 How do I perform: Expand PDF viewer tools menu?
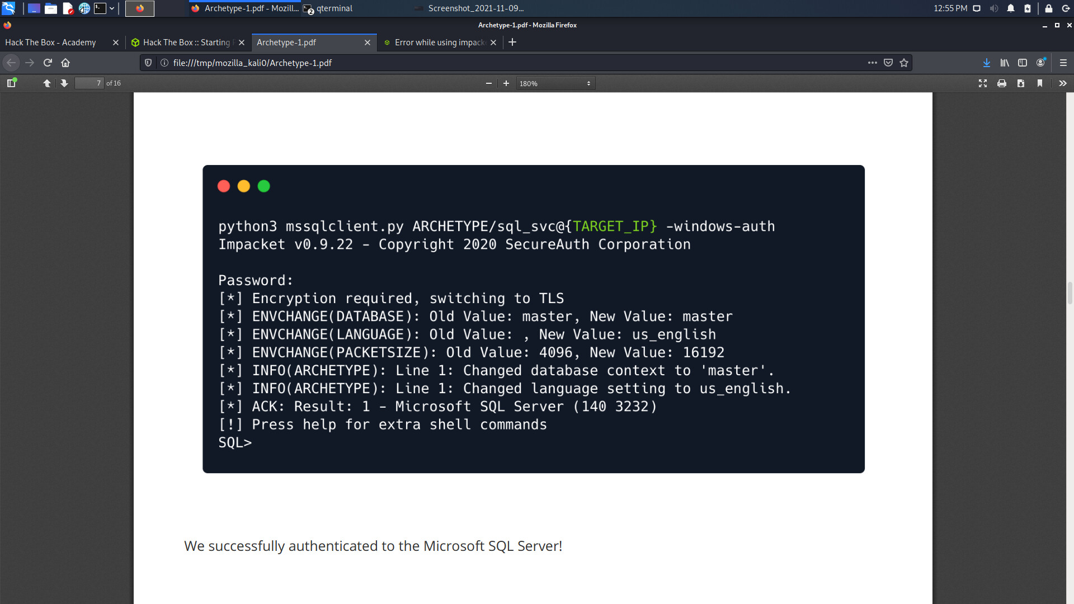(1063, 83)
